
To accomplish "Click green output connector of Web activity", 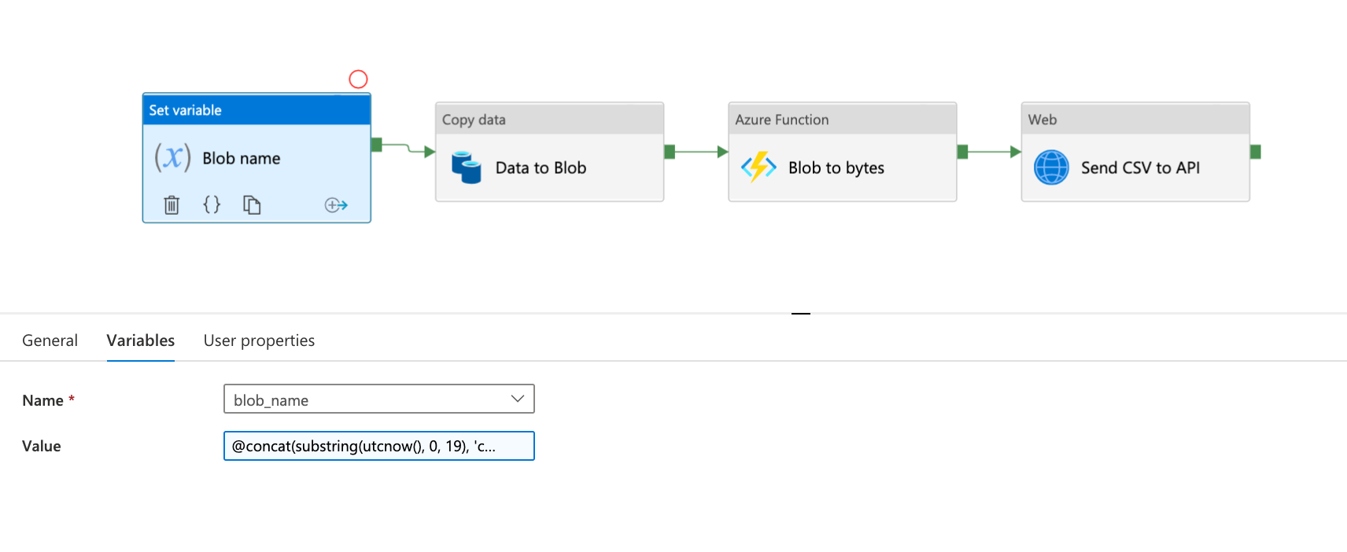I will [x=1255, y=152].
